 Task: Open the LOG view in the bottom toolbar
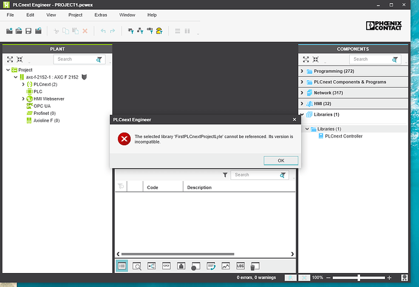click(240, 266)
